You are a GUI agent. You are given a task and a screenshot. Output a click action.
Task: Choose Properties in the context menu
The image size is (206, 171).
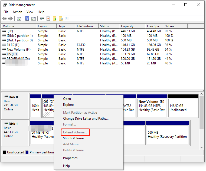[x=89, y=158]
